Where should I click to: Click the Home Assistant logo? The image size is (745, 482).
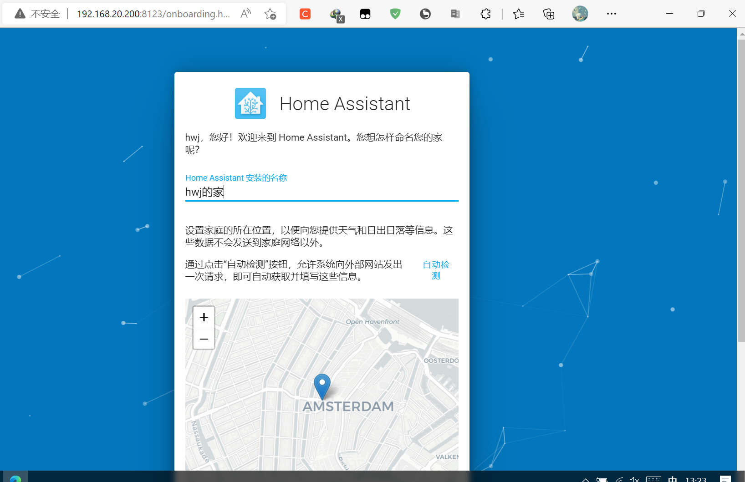[x=250, y=103]
